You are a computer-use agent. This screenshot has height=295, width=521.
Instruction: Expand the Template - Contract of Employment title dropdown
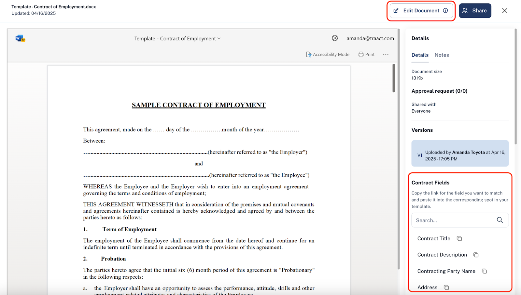(177, 38)
